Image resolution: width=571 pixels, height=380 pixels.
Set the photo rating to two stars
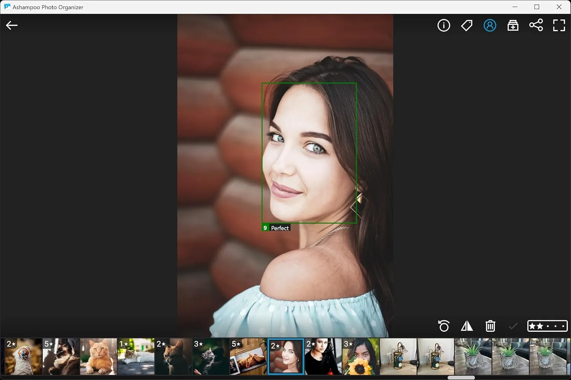pos(539,326)
